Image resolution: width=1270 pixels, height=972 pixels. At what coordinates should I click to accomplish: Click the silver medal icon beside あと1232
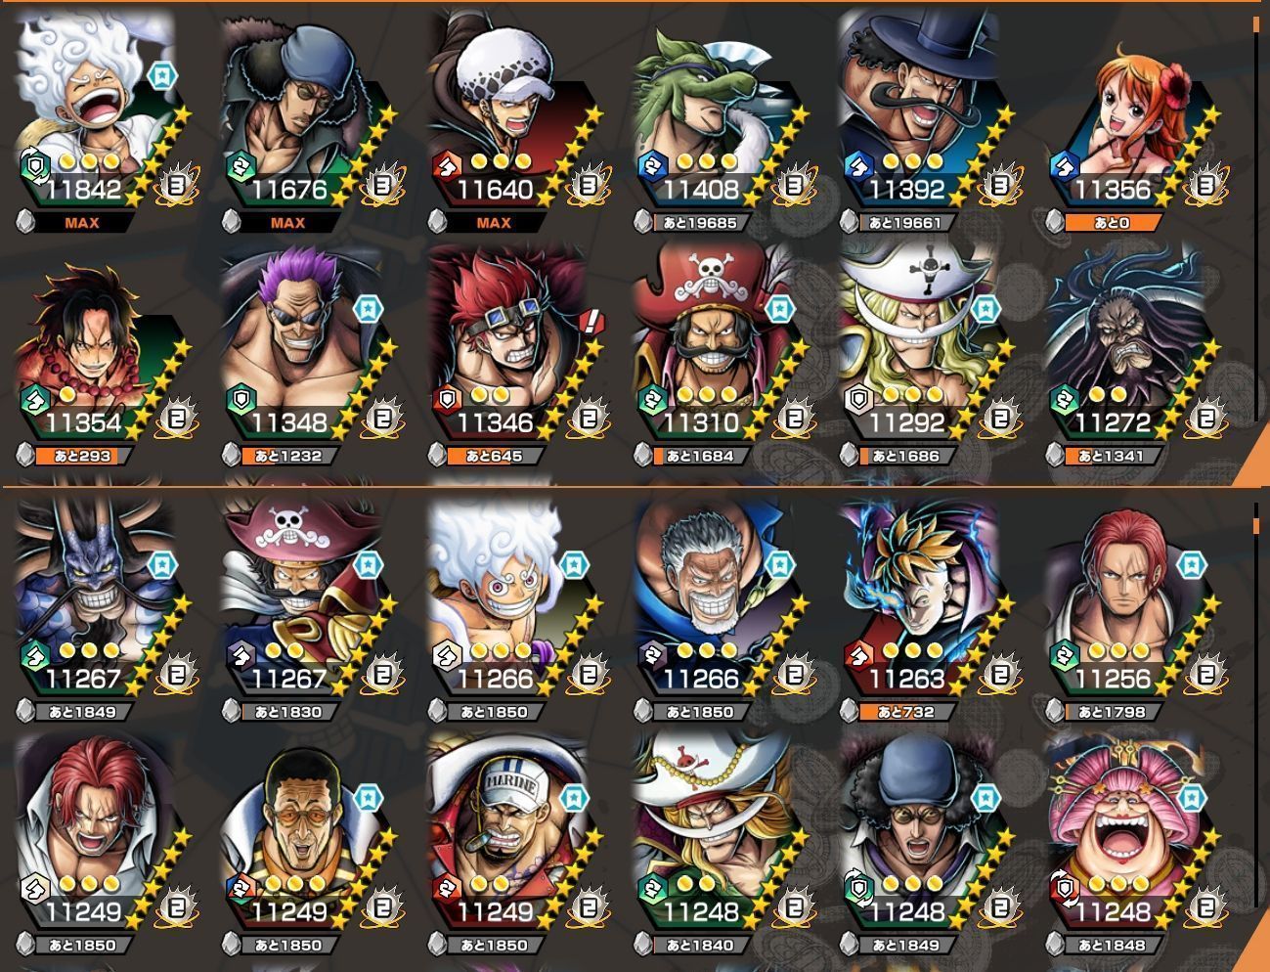pyautogui.click(x=231, y=456)
